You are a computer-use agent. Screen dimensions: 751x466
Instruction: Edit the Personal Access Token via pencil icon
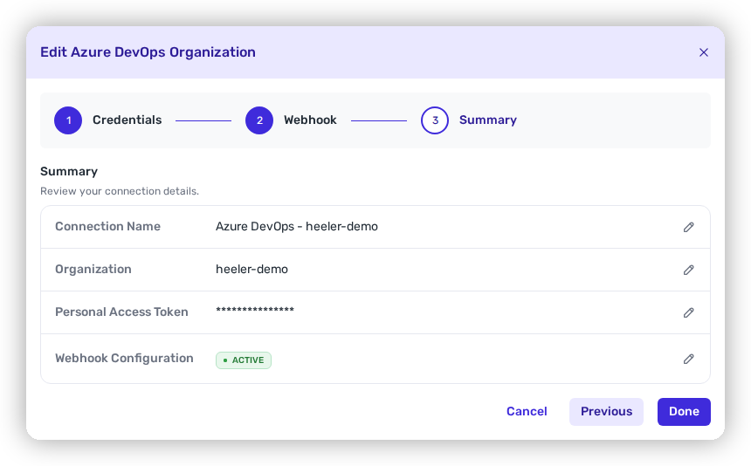[688, 312]
